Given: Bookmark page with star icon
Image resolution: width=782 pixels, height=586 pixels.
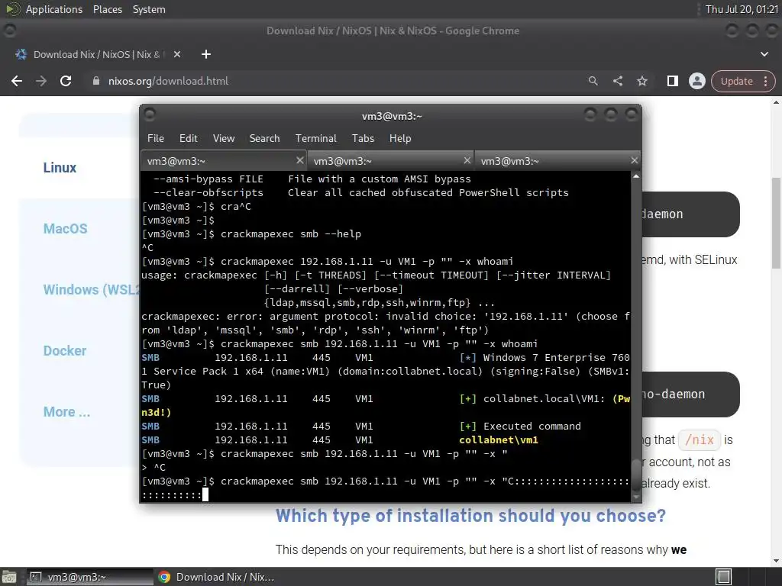Looking at the screenshot, I should [641, 81].
